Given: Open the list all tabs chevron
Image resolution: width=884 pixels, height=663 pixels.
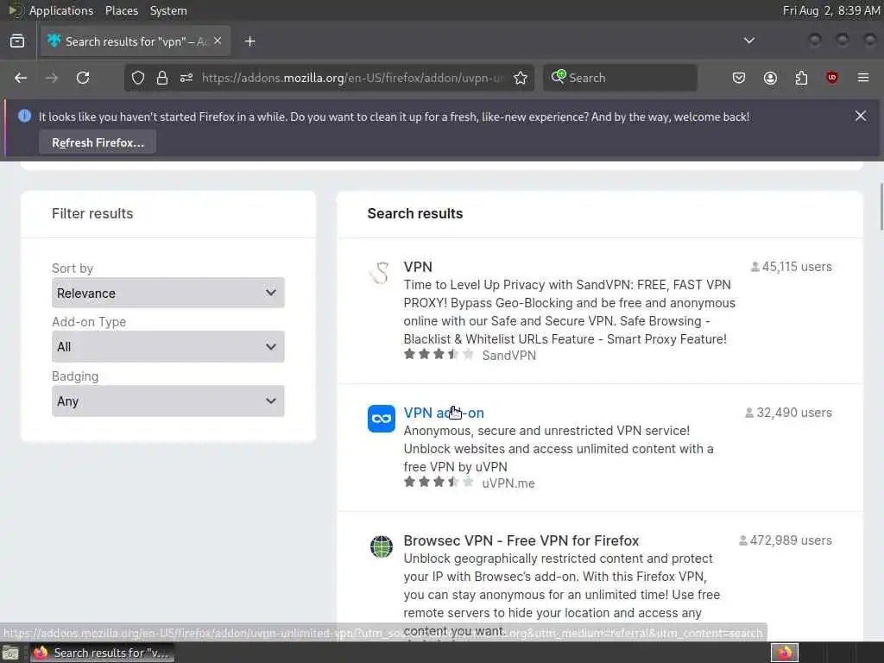Looking at the screenshot, I should [x=748, y=41].
